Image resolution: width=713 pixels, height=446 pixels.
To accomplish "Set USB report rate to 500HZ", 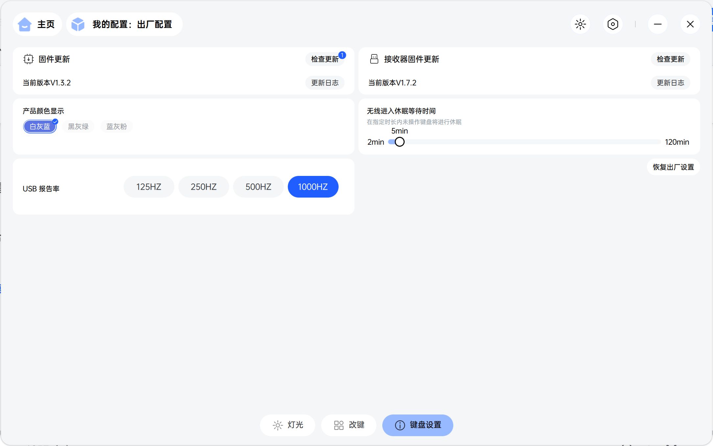I will 258,187.
